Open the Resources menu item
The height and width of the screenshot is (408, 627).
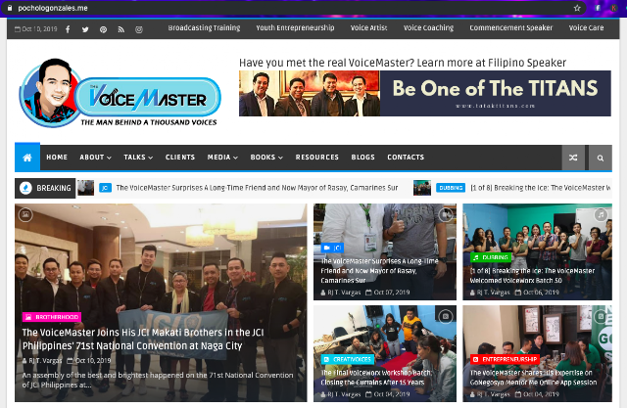pyautogui.click(x=317, y=158)
